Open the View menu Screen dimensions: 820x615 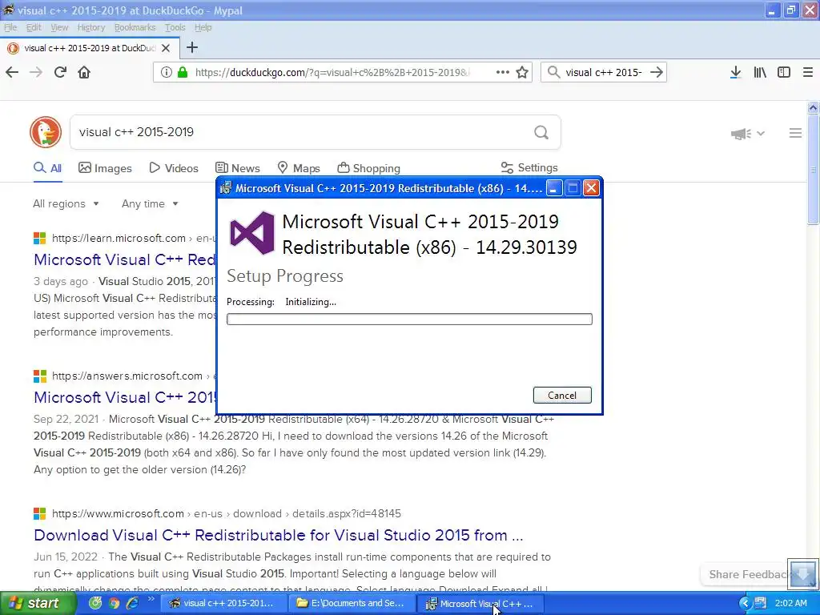(59, 27)
